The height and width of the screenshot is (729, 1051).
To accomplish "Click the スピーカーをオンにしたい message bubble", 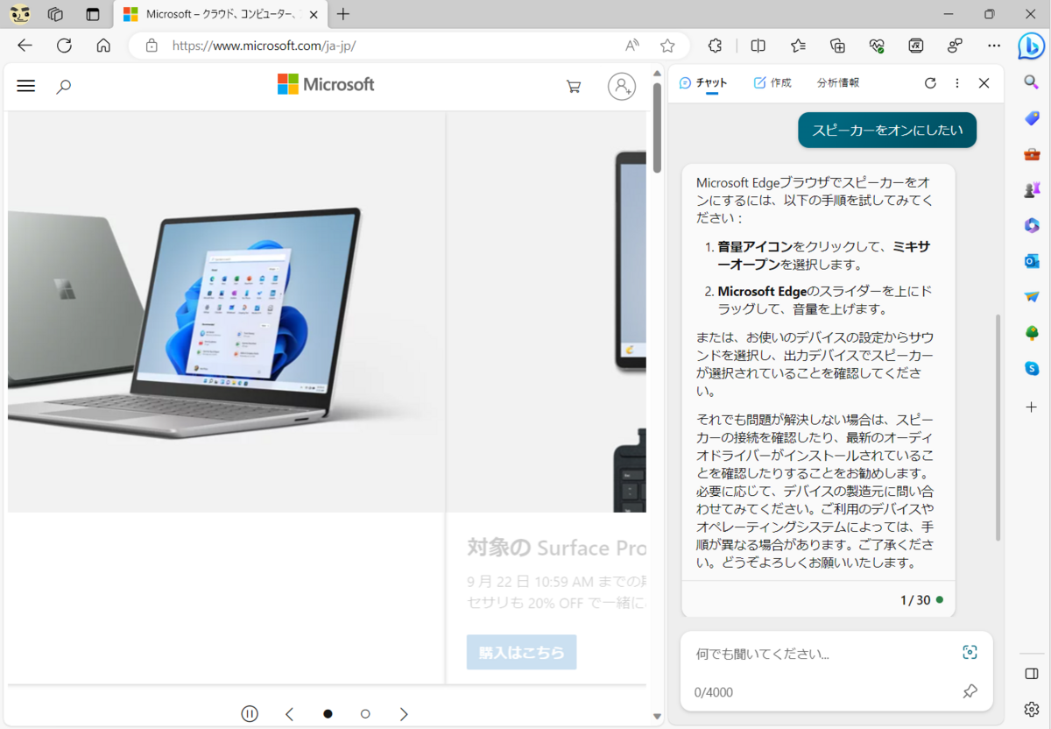I will click(x=887, y=131).
